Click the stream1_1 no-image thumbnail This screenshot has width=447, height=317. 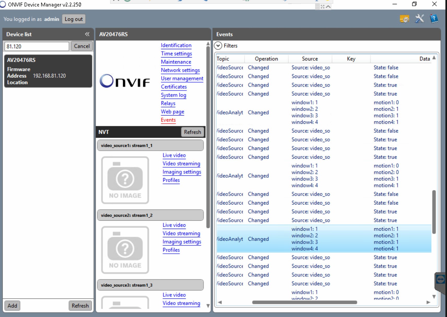[125, 180]
